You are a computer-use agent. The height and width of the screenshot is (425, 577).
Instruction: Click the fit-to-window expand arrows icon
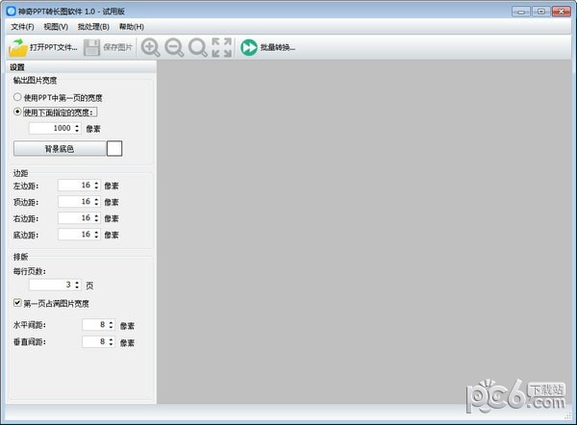pyautogui.click(x=221, y=47)
